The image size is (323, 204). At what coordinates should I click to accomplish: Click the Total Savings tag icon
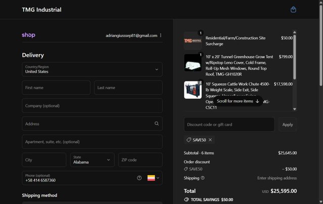pyautogui.click(x=186, y=199)
